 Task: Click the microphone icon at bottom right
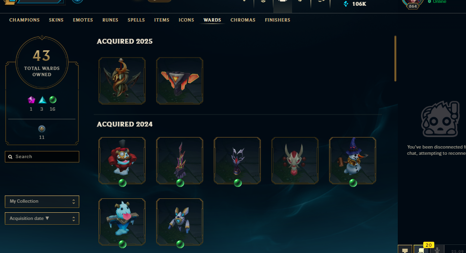437,250
